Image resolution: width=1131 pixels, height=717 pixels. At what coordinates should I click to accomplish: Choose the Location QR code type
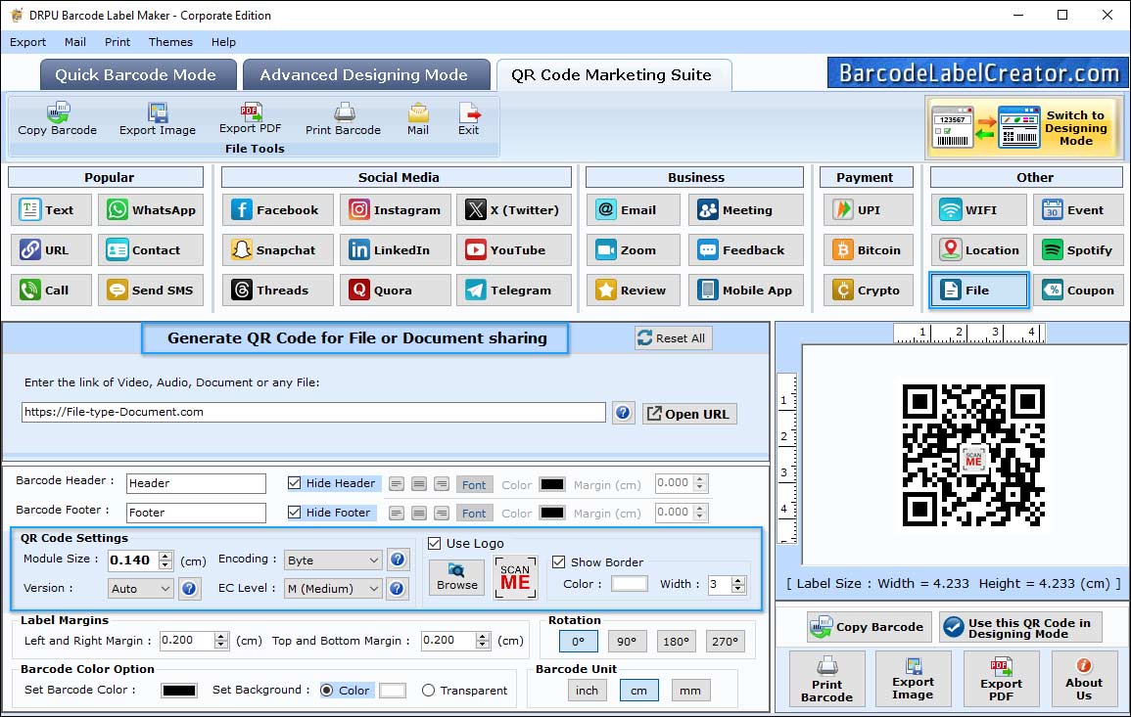[x=978, y=250]
